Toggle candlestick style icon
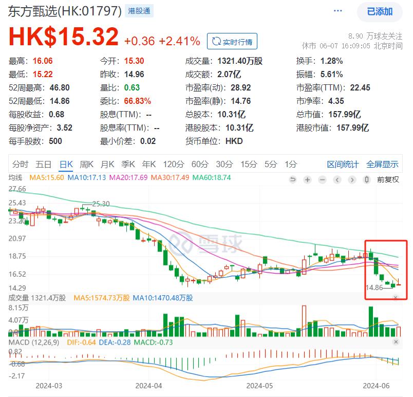Image resolution: width=413 pixels, height=397 pixels. [x=367, y=180]
